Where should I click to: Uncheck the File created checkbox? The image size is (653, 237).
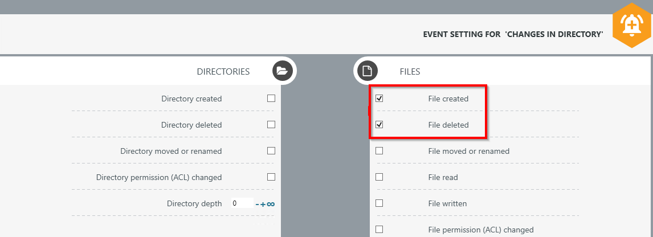379,99
